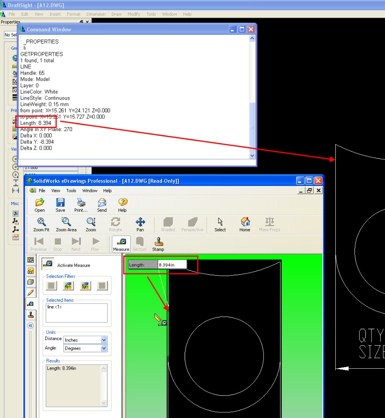The width and height of the screenshot is (385, 418).
Task: Click the vertical height icon in DraftSight Properties
Action: (x=16, y=182)
